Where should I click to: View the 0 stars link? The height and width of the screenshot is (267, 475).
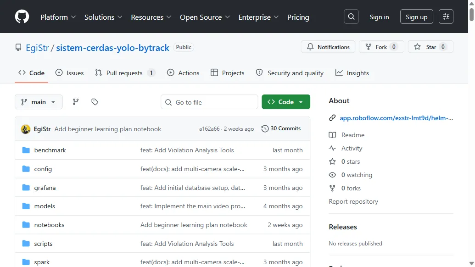pos(351,161)
